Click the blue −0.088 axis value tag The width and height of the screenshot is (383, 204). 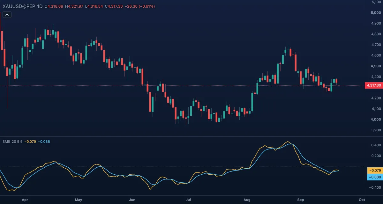[x=374, y=177]
